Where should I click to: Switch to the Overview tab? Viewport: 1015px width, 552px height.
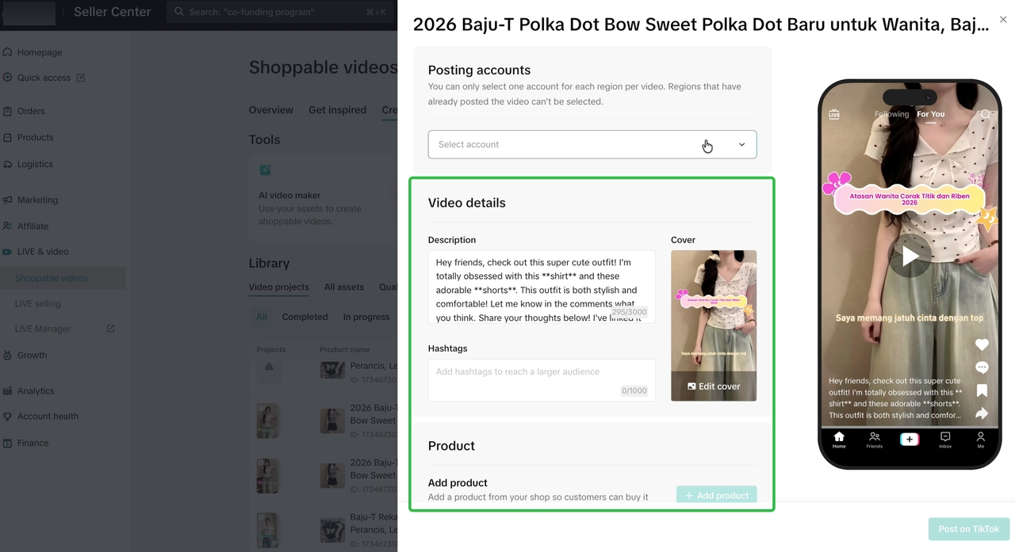pos(271,110)
